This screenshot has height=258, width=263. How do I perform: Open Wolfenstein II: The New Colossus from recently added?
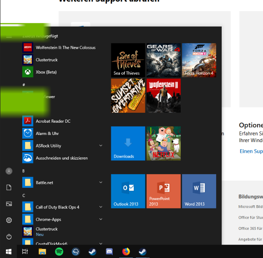pos(62,48)
